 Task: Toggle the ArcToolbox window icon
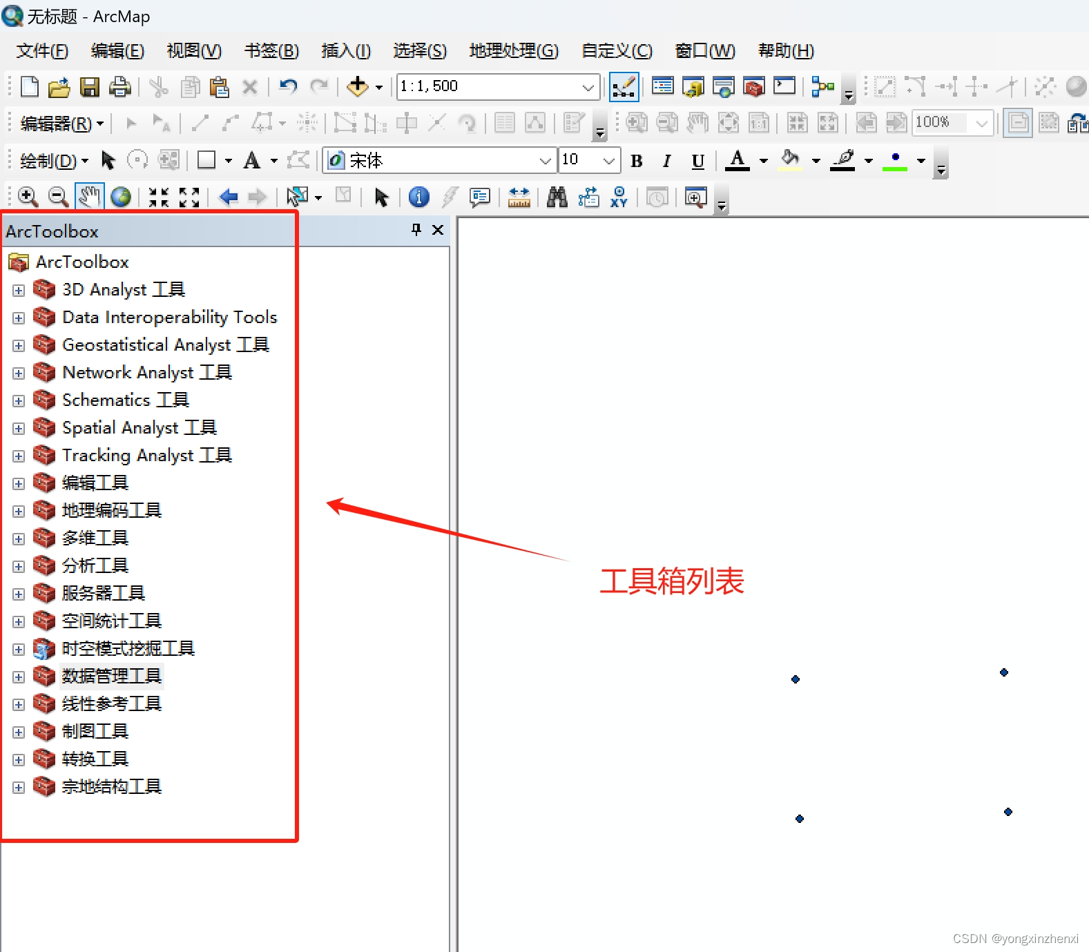point(754,86)
